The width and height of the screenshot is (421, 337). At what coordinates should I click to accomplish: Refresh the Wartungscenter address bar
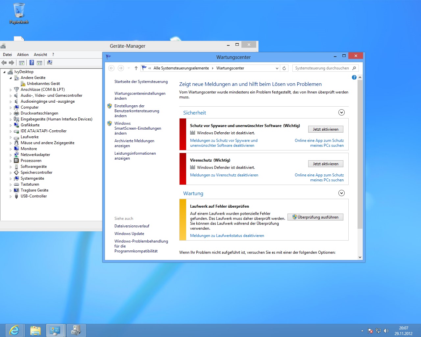284,68
